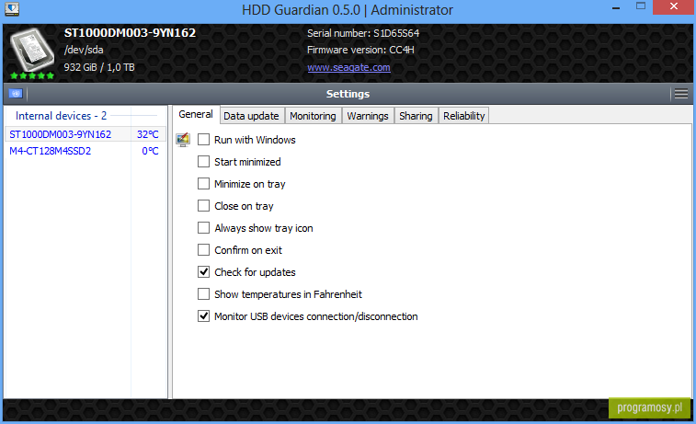Open the www.seagate.com link
Viewport: 696px width, 424px height.
[348, 67]
